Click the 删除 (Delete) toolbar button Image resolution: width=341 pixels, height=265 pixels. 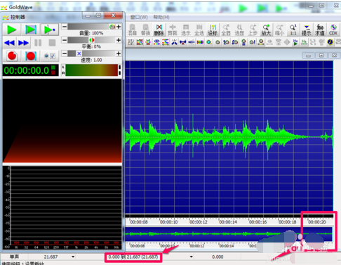[x=159, y=30]
